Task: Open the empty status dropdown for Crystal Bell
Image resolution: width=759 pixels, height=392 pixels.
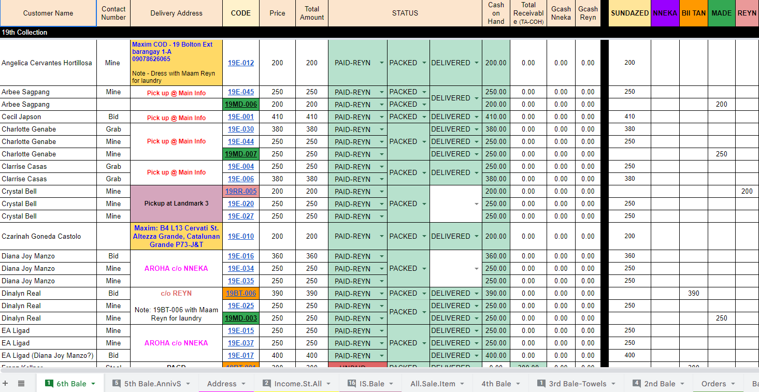Action: tap(477, 204)
